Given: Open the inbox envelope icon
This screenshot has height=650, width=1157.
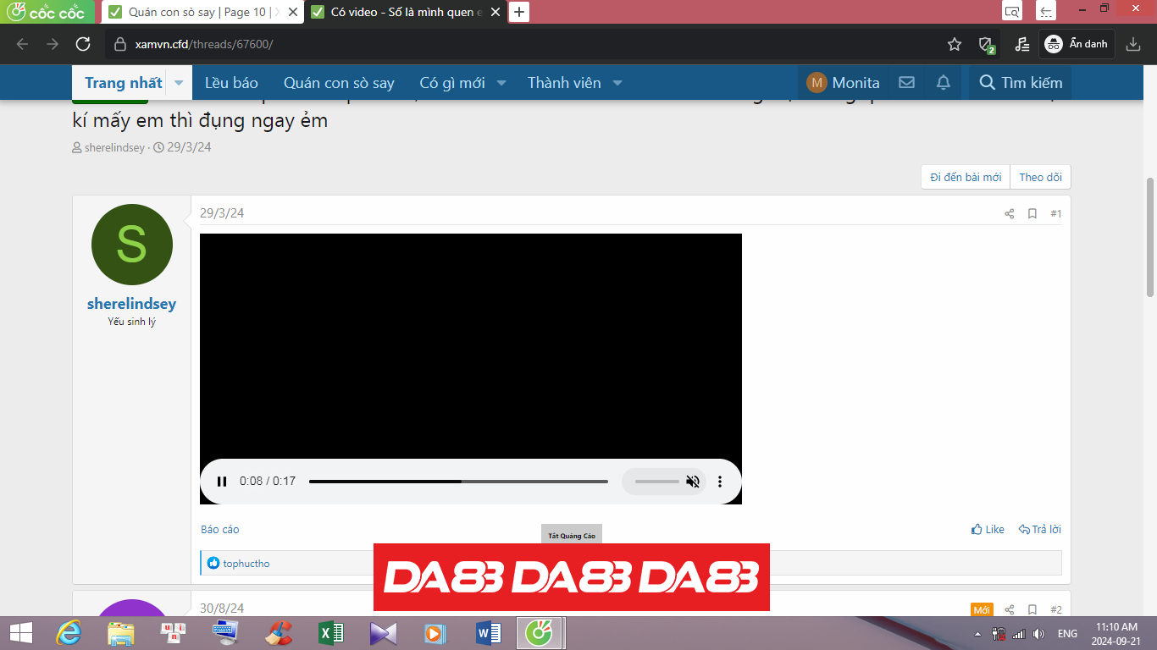Looking at the screenshot, I should [x=906, y=82].
